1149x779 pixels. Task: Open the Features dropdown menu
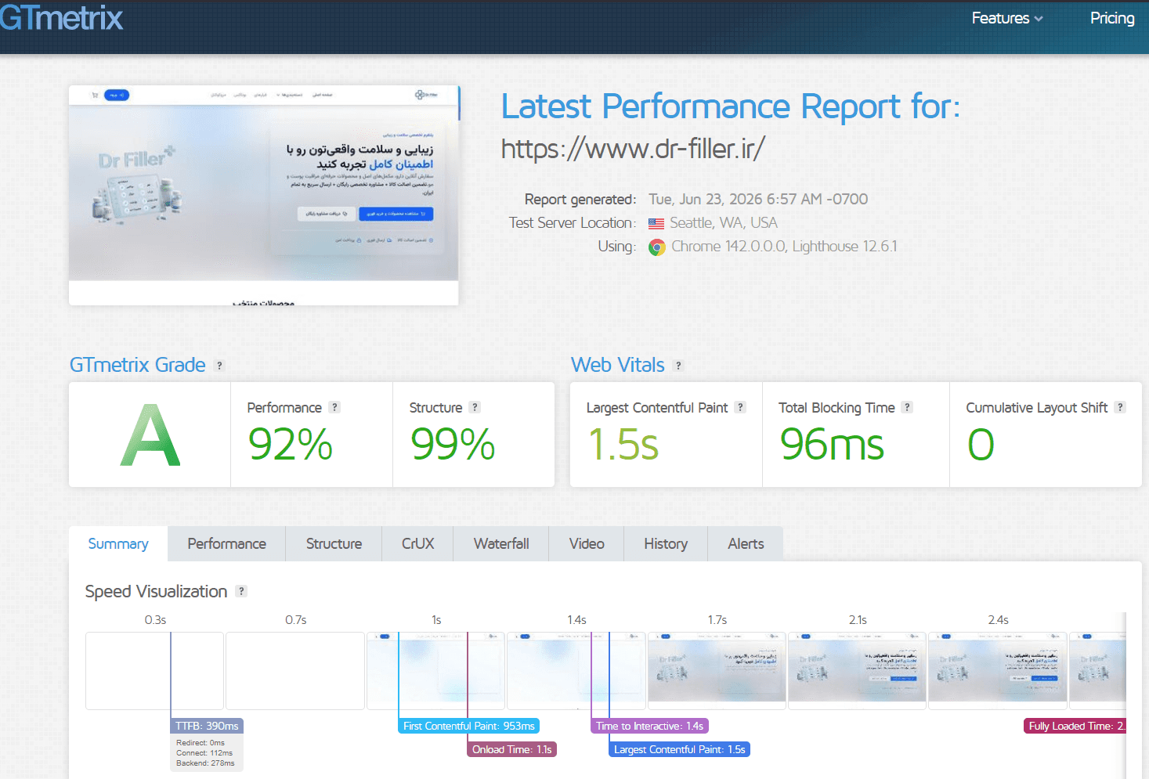point(1007,18)
